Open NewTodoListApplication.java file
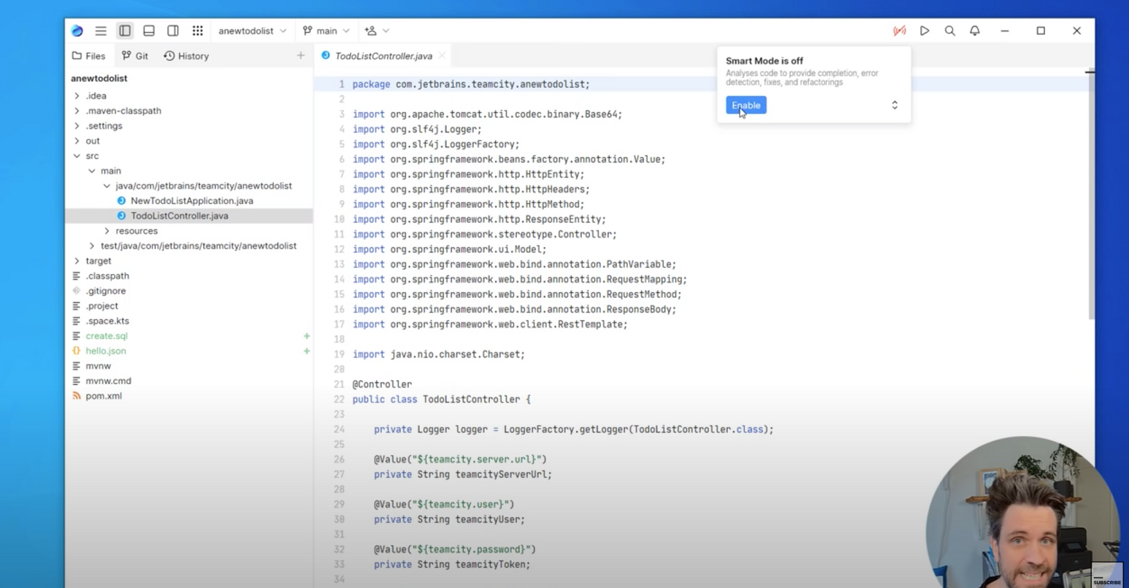 tap(192, 201)
